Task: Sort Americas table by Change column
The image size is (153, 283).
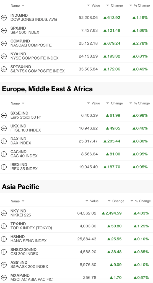Action: [x=115, y=6]
